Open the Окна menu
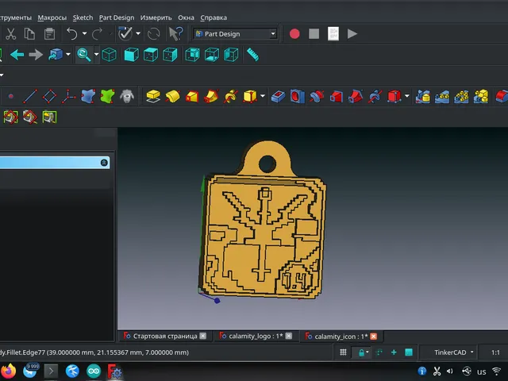508x381 pixels. [186, 17]
